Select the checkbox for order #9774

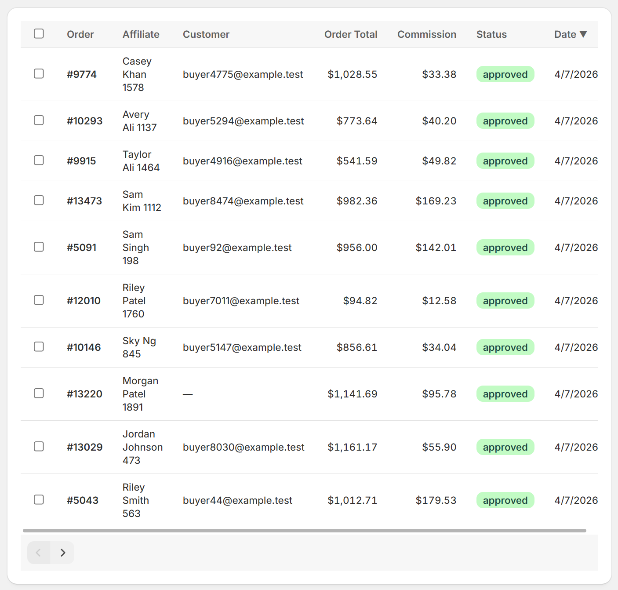coord(39,74)
